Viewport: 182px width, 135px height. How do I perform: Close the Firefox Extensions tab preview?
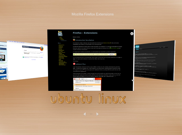[132, 34]
